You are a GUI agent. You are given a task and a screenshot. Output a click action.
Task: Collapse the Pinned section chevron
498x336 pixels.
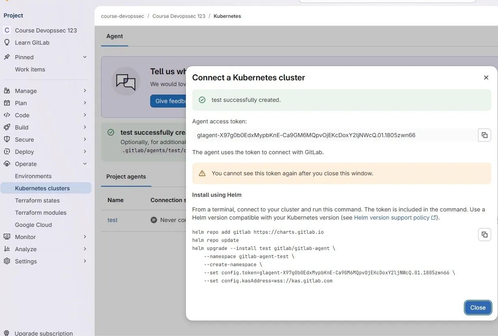(x=85, y=57)
